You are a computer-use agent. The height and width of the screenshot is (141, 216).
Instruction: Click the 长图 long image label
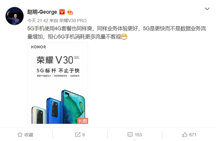(82, 121)
